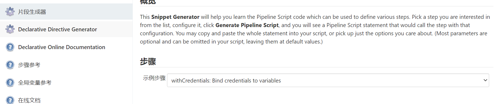Click the help icon beside Declarative Online Documentation
This screenshot has width=495, height=104.
pyautogui.click(x=10, y=47)
